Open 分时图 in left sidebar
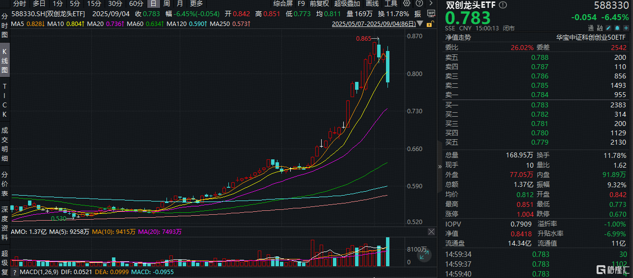This screenshot has width=633, height=278. pos(5,26)
